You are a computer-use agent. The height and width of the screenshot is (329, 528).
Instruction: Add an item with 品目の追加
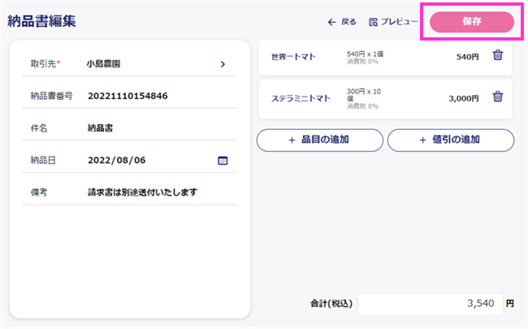320,140
